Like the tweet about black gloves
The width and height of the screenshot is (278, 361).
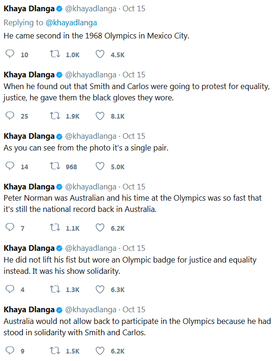pos(100,116)
